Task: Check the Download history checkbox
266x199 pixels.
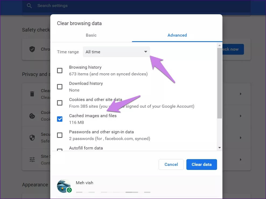Action: 60,87
